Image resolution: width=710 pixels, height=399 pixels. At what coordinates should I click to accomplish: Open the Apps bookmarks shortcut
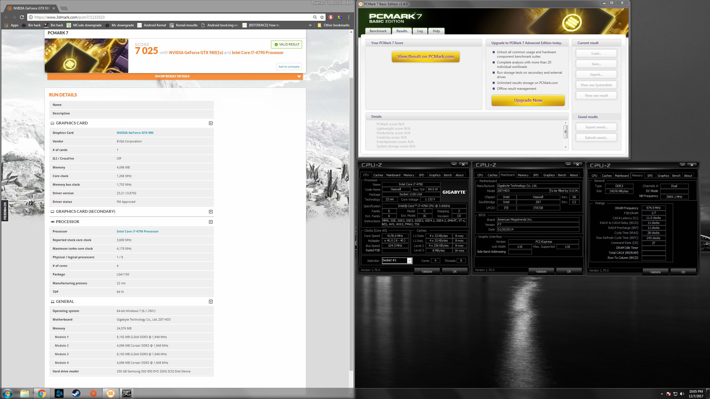point(11,25)
